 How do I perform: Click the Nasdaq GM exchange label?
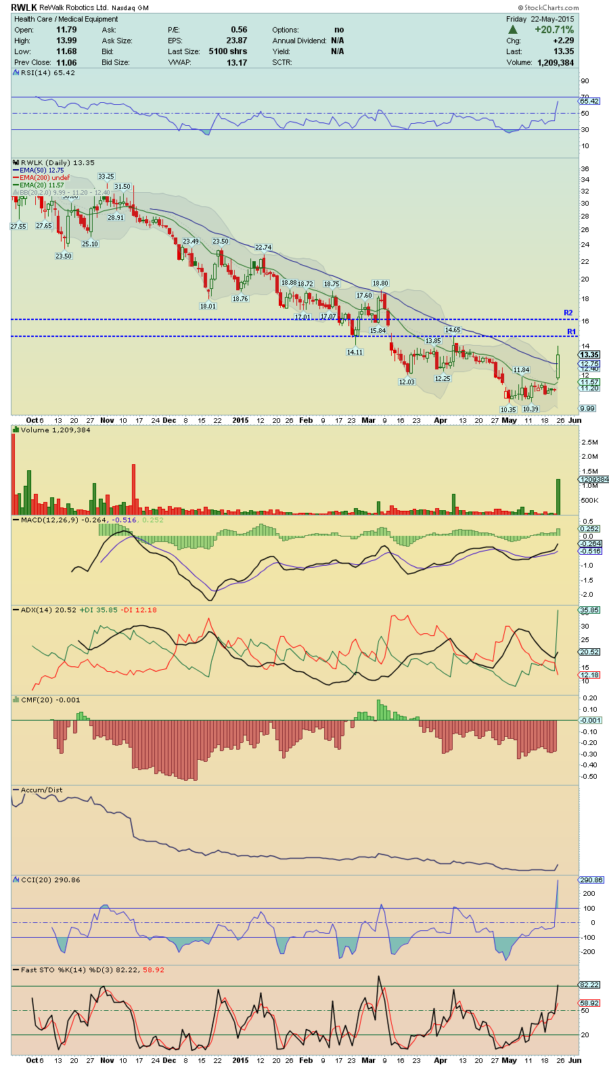(x=131, y=8)
